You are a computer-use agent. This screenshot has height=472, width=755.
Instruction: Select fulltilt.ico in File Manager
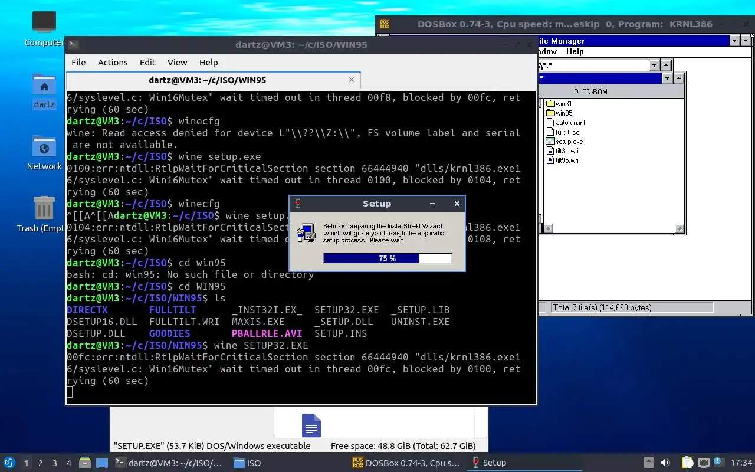(563, 132)
